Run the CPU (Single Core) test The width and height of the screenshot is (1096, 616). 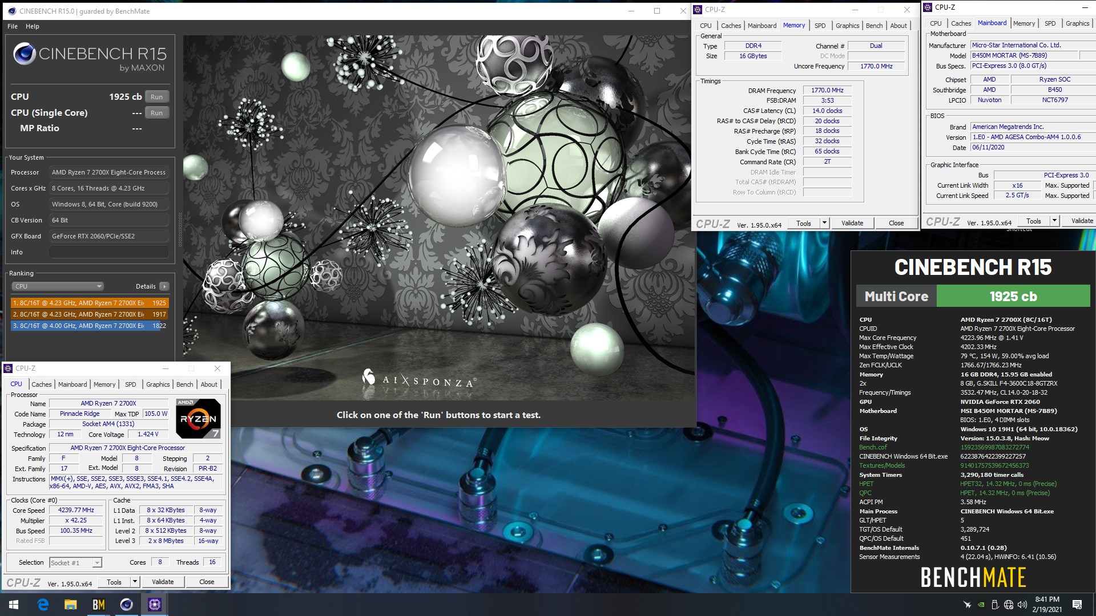coord(157,113)
